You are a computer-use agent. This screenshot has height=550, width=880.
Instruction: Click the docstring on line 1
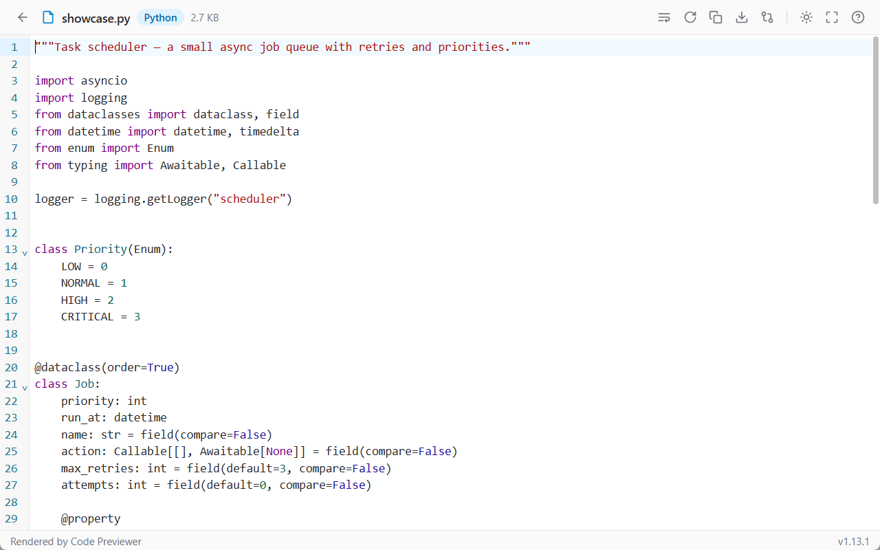coord(283,47)
